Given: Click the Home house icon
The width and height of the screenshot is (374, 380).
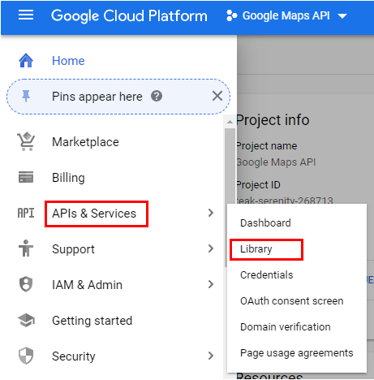Looking at the screenshot, I should click(x=26, y=60).
